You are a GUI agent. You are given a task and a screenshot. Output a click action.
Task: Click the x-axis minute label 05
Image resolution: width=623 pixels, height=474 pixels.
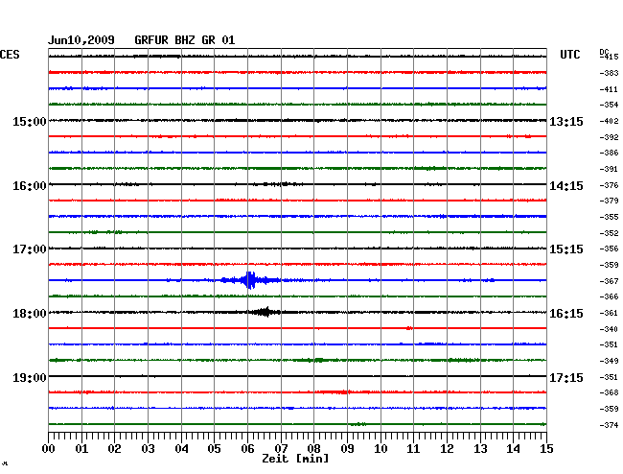click(x=214, y=449)
